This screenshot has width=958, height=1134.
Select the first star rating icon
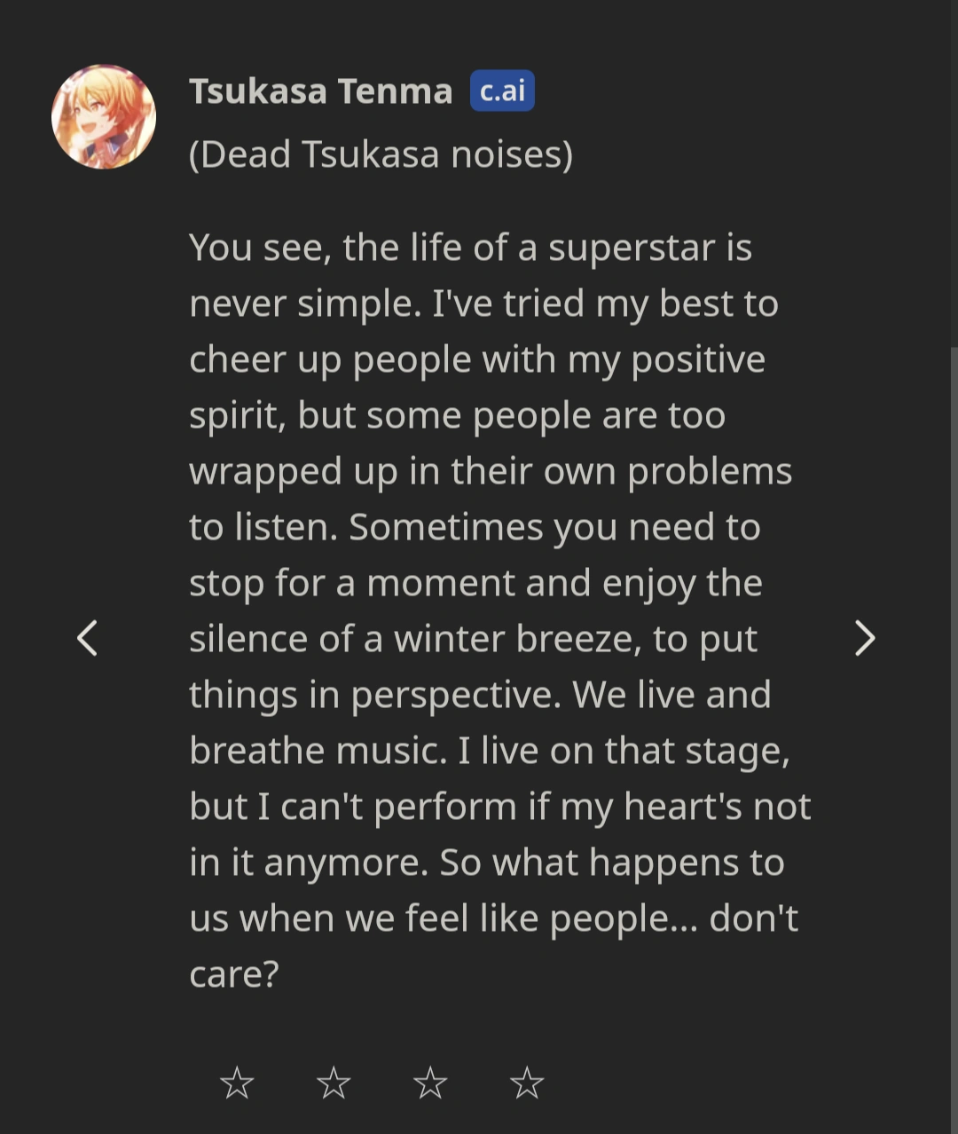pos(237,1082)
